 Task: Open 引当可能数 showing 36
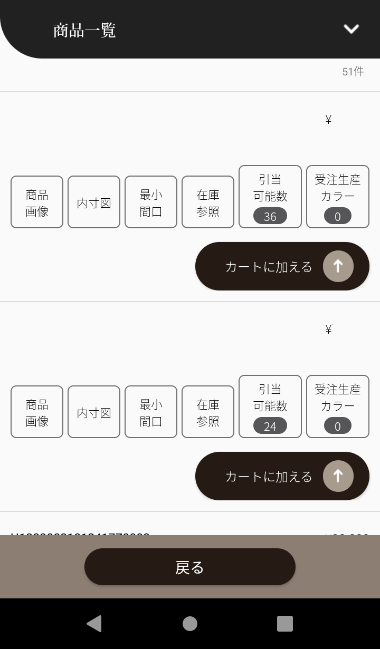click(270, 197)
